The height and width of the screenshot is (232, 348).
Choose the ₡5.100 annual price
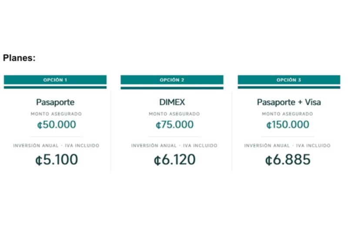57,159
